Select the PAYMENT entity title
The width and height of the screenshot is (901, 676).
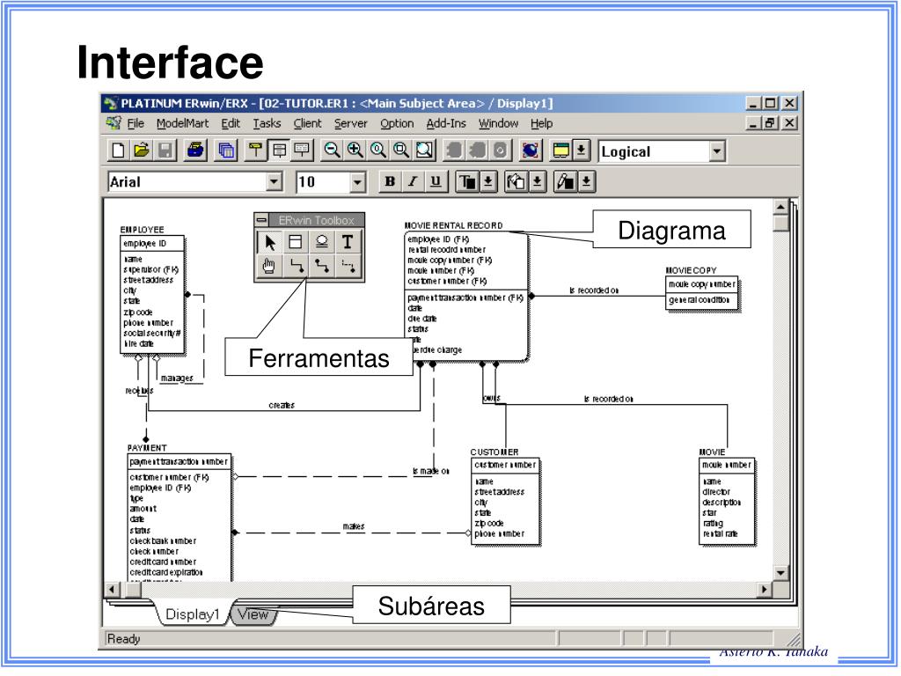coord(147,448)
